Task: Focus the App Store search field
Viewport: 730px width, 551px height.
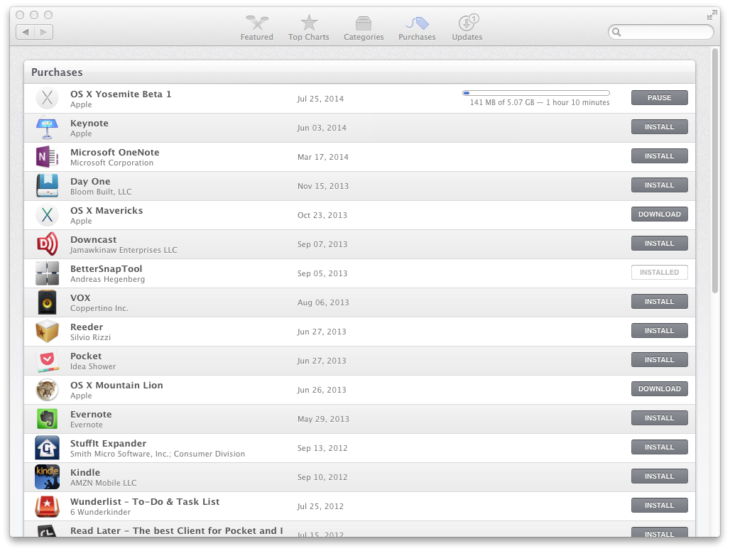Action: click(660, 32)
